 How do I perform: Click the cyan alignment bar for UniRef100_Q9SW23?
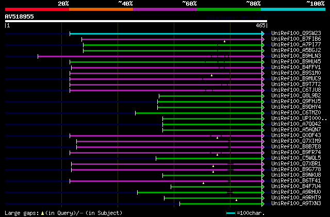click(x=166, y=34)
